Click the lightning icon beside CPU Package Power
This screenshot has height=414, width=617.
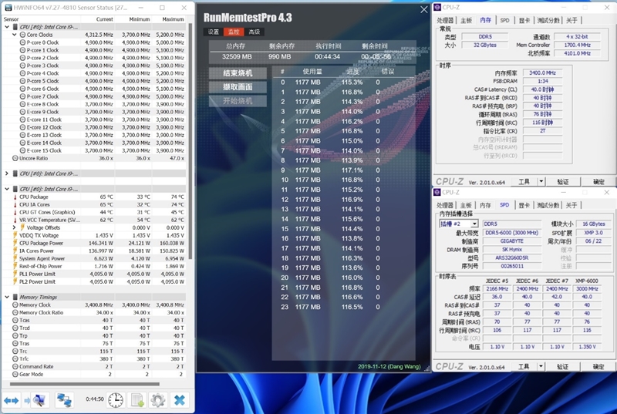coord(15,243)
